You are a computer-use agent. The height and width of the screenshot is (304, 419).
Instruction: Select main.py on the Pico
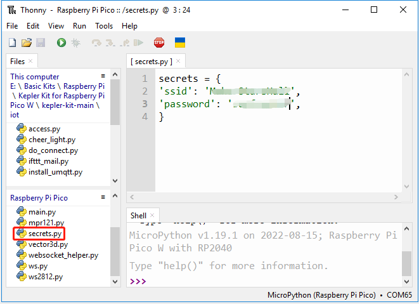[x=36, y=212]
